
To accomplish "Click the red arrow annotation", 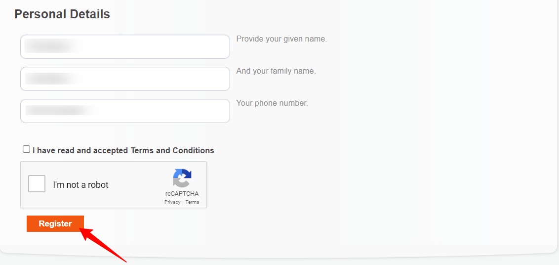I will coord(105,245).
